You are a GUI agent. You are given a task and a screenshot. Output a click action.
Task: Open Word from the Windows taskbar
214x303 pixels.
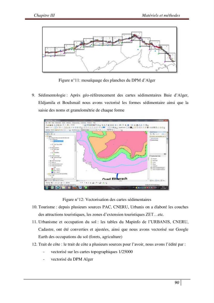80,188
